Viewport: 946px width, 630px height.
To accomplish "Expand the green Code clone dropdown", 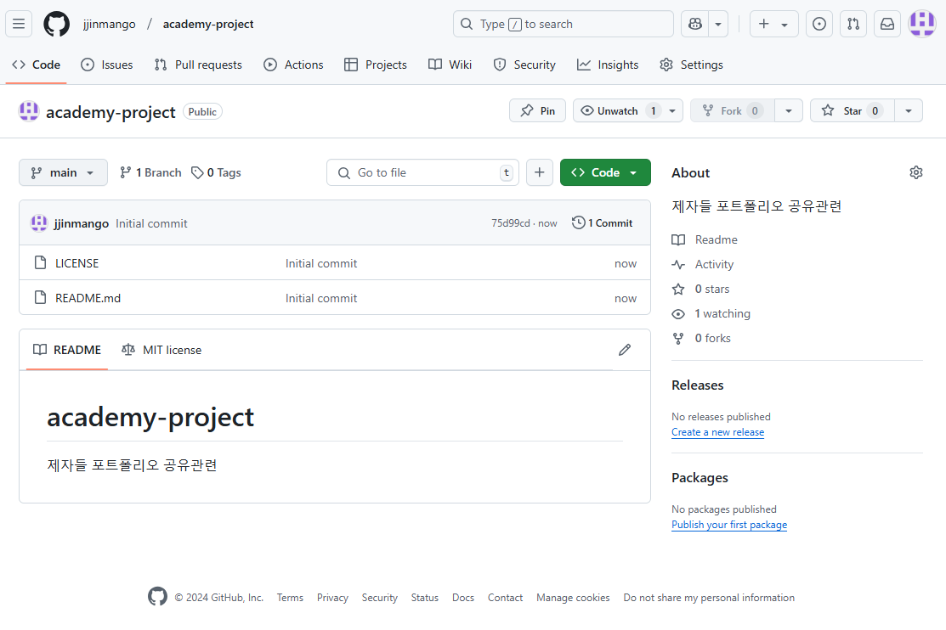I will coord(605,172).
